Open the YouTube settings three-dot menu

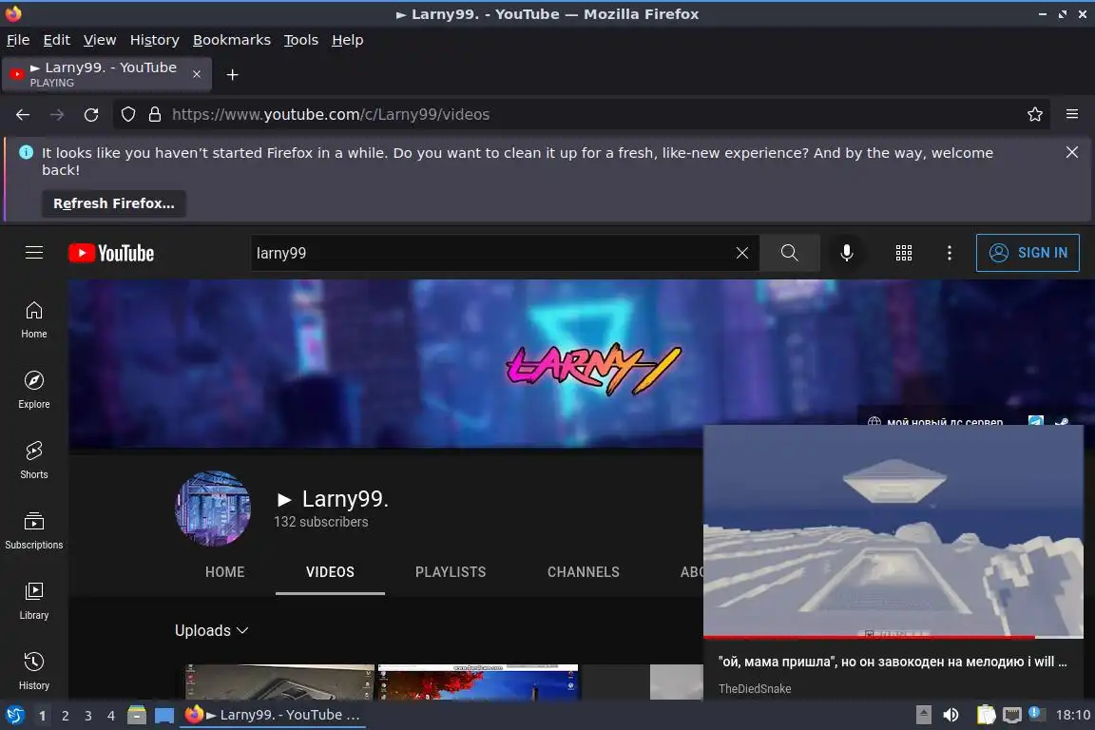coord(949,253)
